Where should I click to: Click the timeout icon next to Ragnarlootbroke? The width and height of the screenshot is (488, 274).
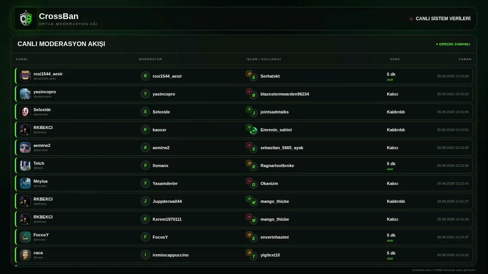click(x=249, y=163)
